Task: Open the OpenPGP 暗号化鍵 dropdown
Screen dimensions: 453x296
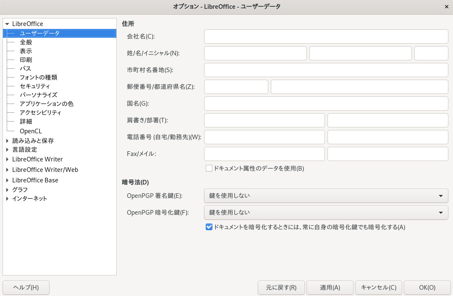Action: 326,213
